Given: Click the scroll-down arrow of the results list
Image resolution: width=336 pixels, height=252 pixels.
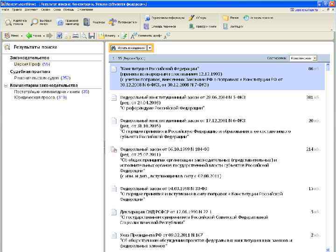Looking at the screenshot, I should point(328,250).
